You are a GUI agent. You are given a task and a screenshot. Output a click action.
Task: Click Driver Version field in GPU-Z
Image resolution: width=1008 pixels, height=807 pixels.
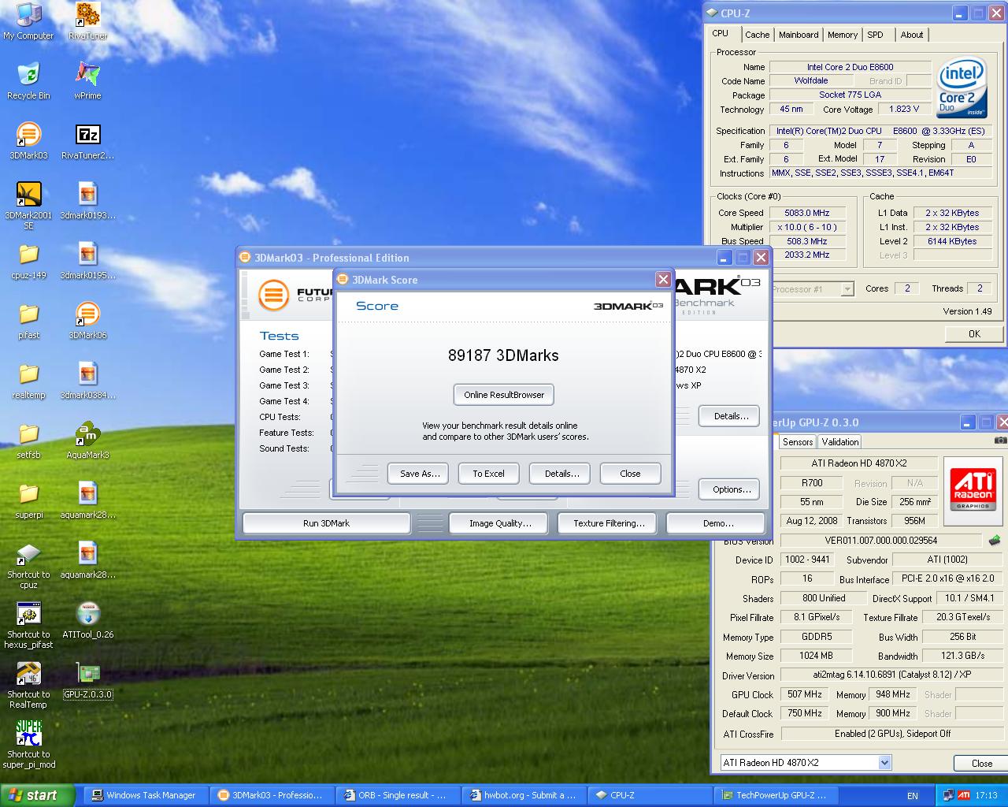[891, 675]
